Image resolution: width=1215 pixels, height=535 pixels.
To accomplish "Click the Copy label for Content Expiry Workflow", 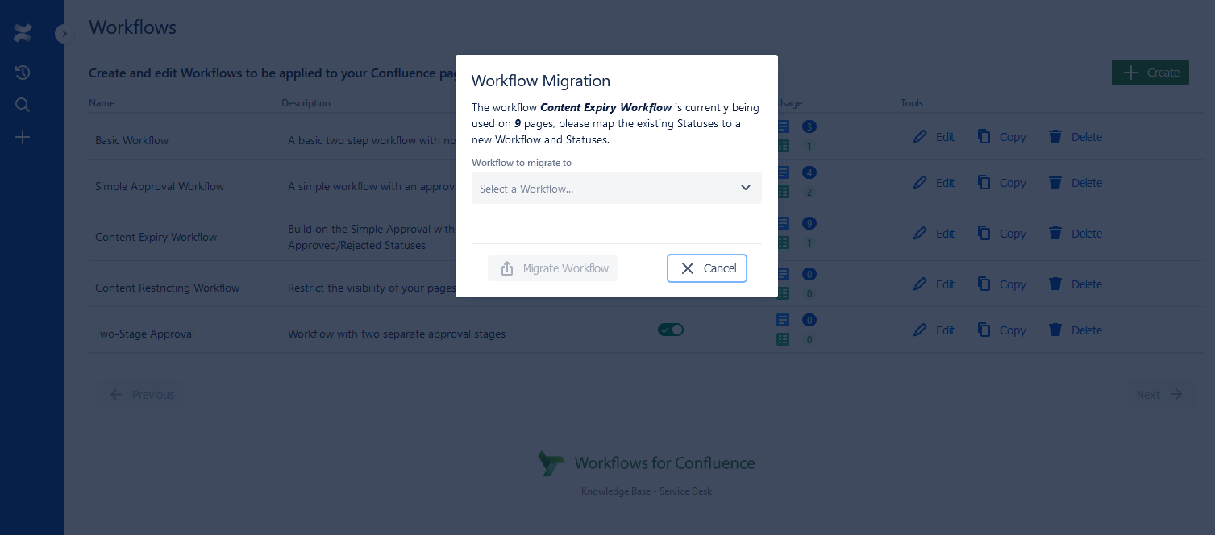I will point(1013,234).
